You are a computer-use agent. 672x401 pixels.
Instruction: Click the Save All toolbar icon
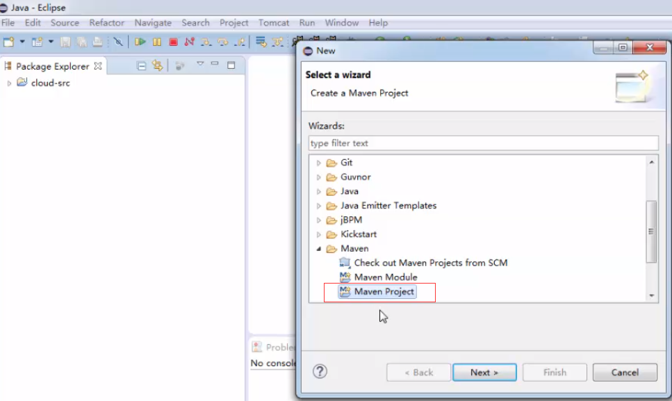tap(81, 42)
